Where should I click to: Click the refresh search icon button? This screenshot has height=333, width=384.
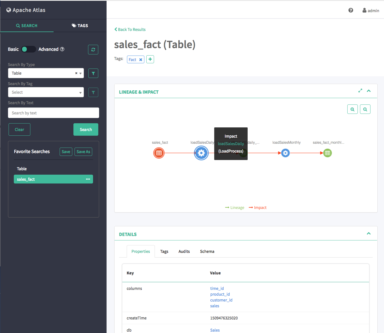(x=93, y=50)
